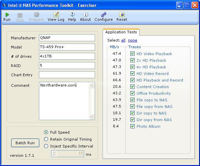Click the interval ms spinner down arrow
Viewport: 200px width, 166px height.
point(54,155)
